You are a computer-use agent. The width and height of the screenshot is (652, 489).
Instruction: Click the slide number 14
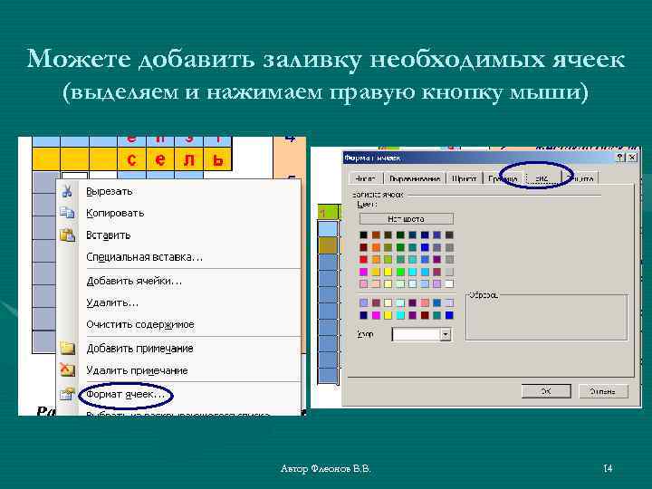click(608, 468)
